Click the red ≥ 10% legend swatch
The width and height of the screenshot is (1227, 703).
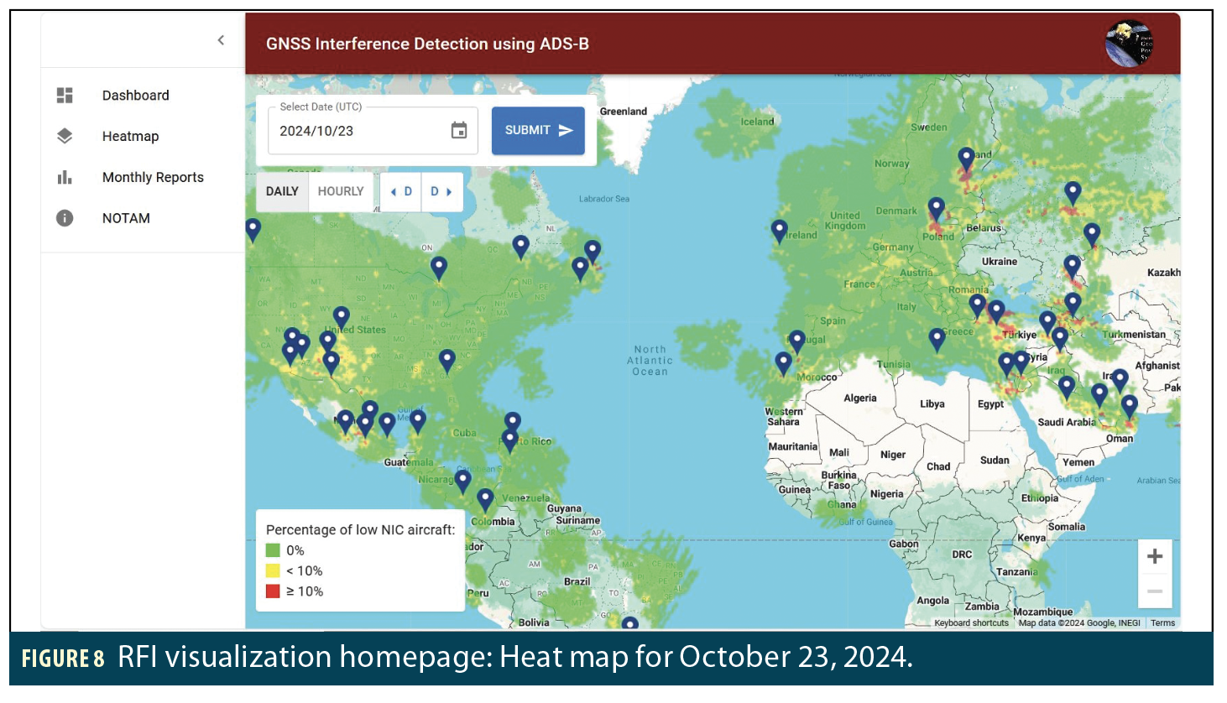coord(274,591)
